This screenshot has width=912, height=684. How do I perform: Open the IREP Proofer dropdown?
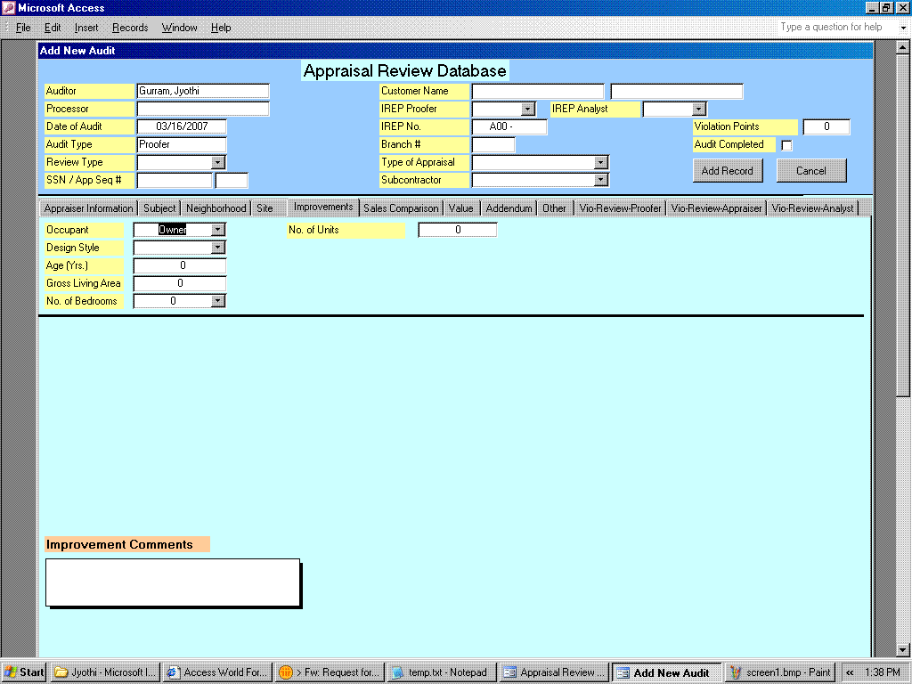pyautogui.click(x=527, y=110)
